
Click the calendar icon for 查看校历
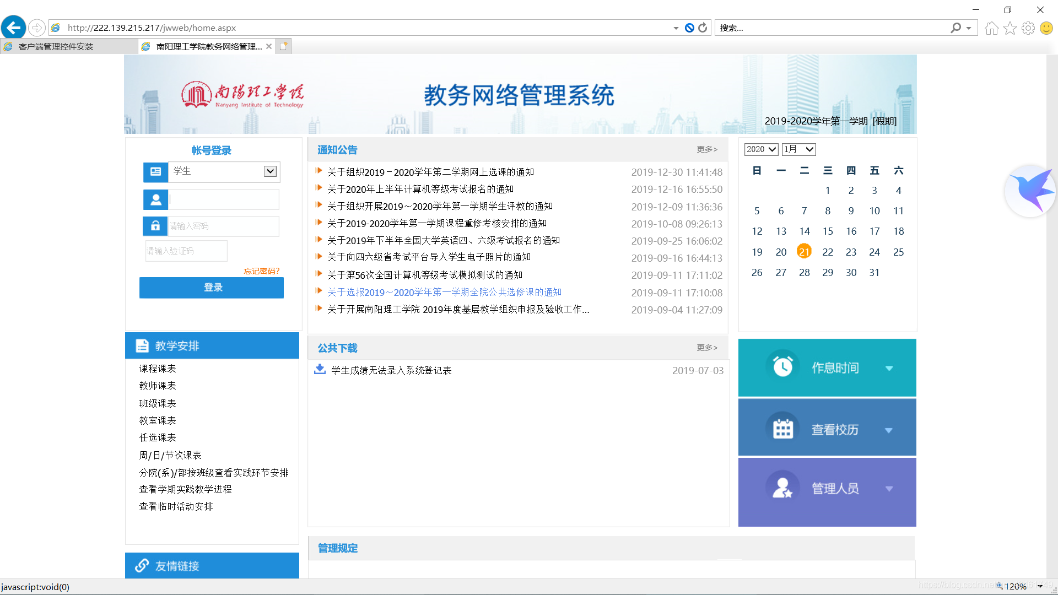pos(782,429)
